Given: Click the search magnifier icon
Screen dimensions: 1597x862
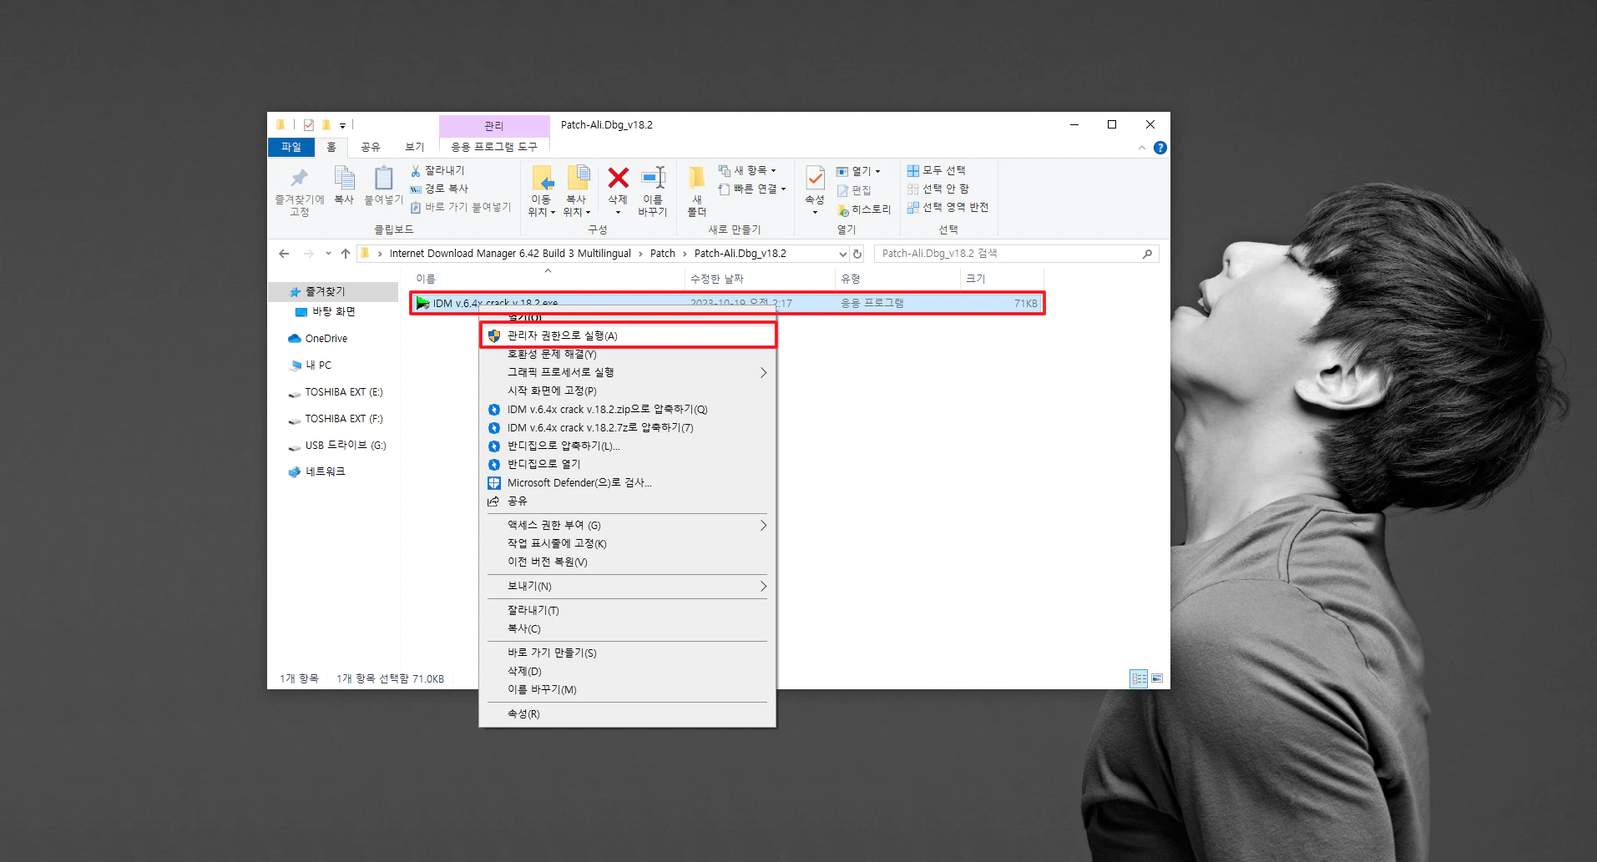Looking at the screenshot, I should pyautogui.click(x=1148, y=254).
